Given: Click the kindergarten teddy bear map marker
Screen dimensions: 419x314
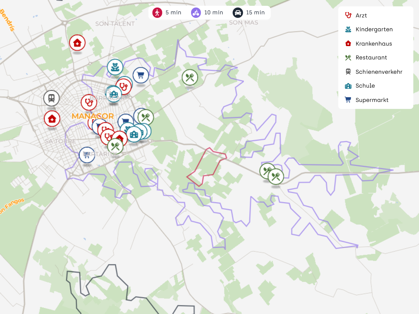Looking at the screenshot, I should 115,67.
